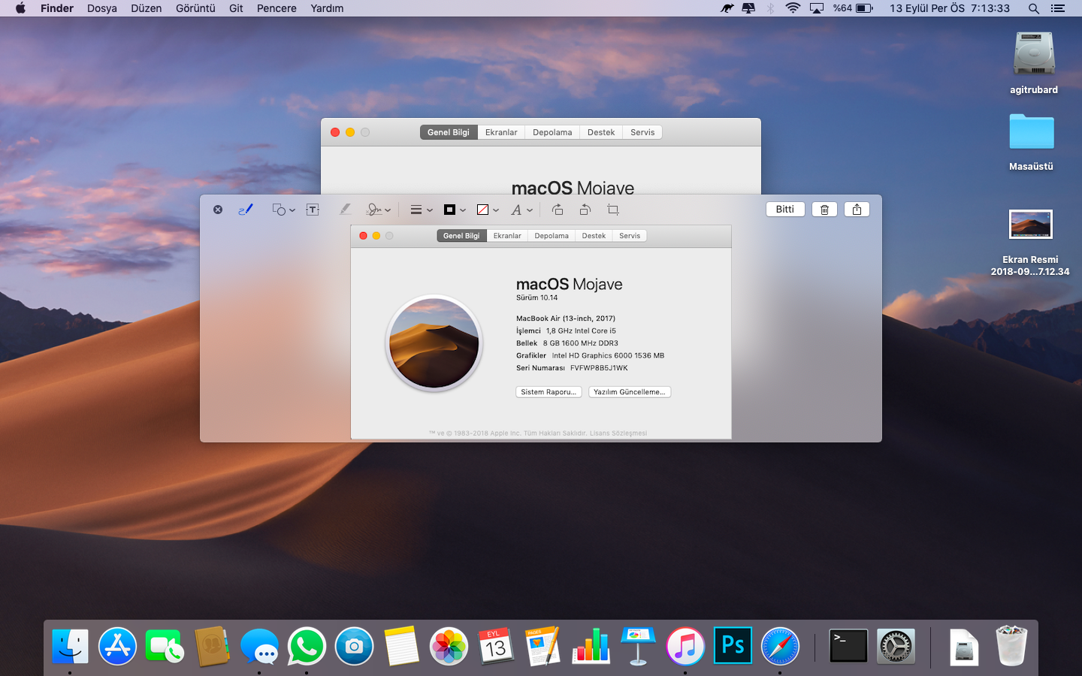Switch to Servis tab in the rear About window

tap(642, 132)
